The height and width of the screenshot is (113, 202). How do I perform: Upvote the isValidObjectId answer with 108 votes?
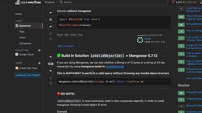coord(50,56)
